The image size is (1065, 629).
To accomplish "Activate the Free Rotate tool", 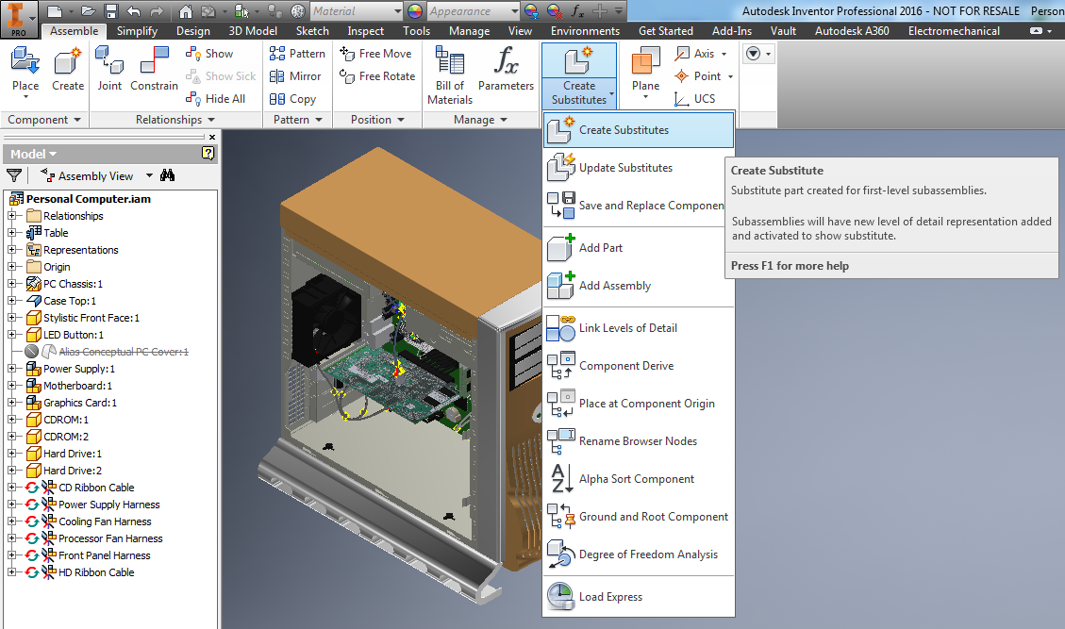I will coord(377,76).
